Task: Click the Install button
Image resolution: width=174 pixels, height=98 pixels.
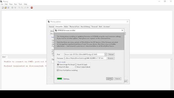Action: click(110, 79)
